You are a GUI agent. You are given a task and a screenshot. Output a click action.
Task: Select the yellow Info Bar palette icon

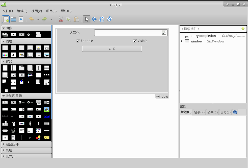47,138
